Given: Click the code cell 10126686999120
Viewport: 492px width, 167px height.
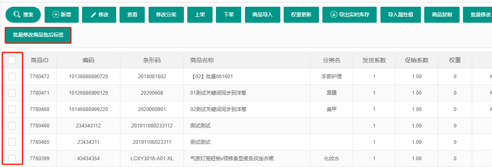Looking at the screenshot, I should [x=88, y=93].
